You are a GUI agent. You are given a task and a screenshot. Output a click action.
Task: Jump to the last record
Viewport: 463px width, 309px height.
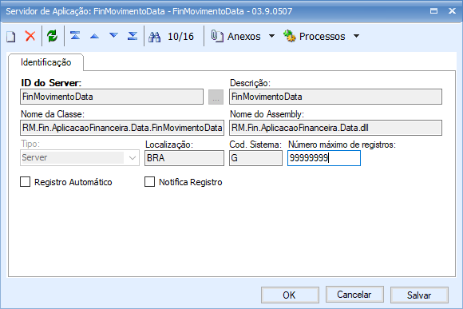133,36
